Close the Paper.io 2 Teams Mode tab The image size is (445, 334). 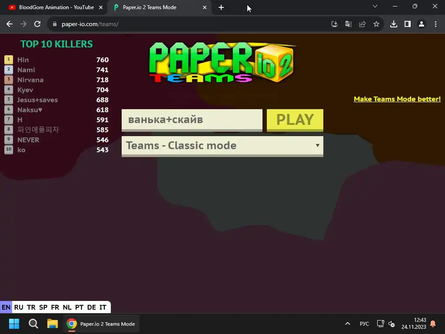coord(205,8)
